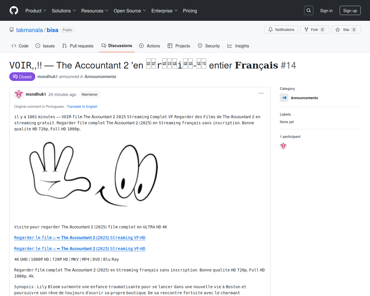This screenshot has width=370, height=296.
Task: Click the Announcements category megaphone icon
Action: [284, 98]
